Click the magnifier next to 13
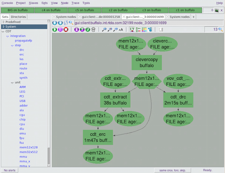 pos(221,29)
